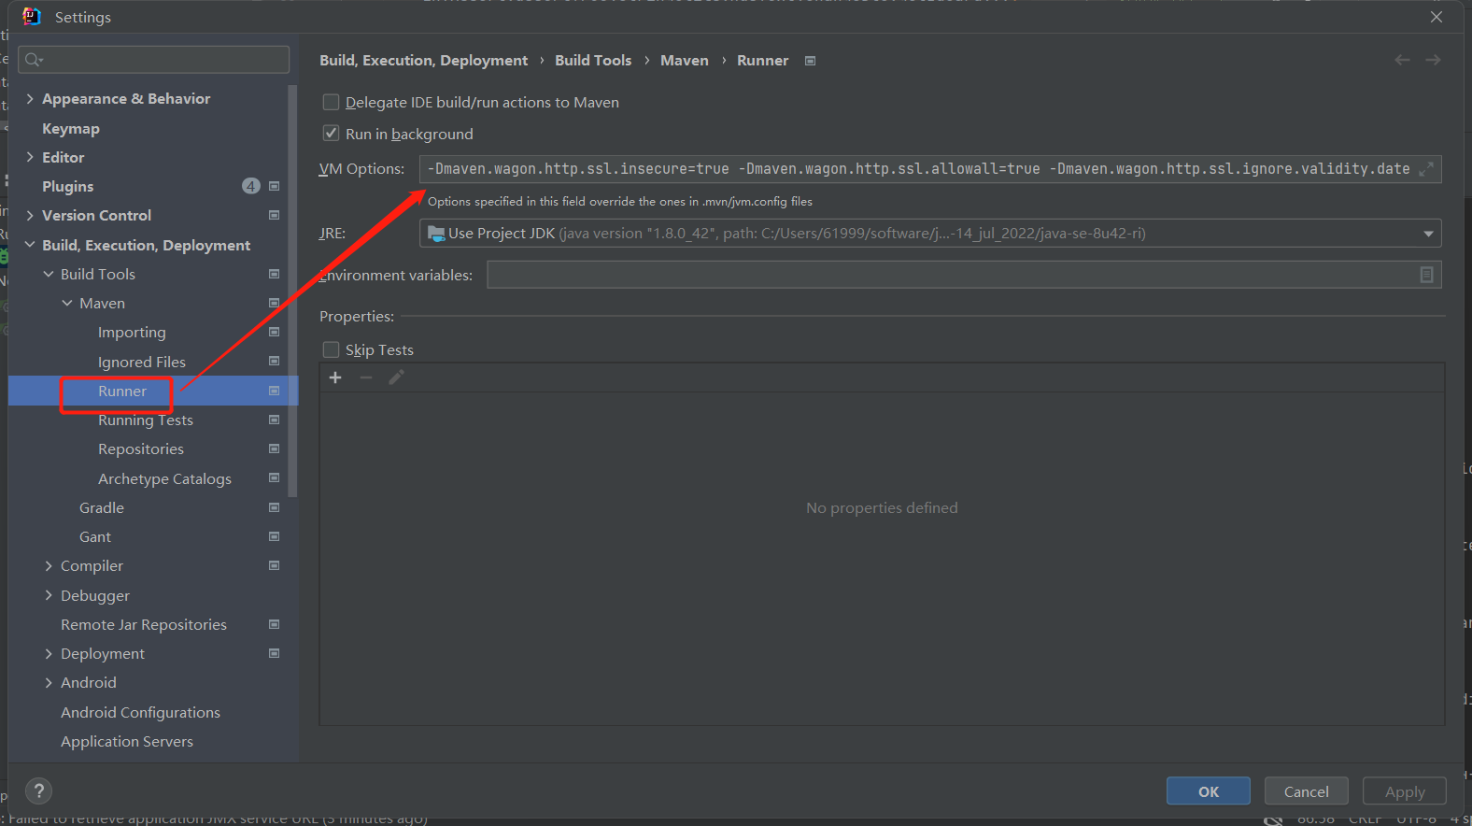
Task: Click the project settings icon on Deployment row
Action: point(275,653)
